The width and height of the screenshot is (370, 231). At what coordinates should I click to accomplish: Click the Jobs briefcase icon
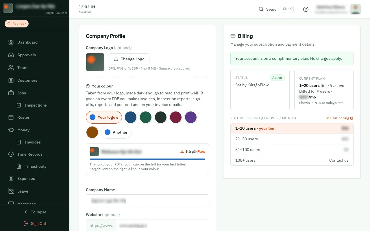pyautogui.click(x=11, y=93)
